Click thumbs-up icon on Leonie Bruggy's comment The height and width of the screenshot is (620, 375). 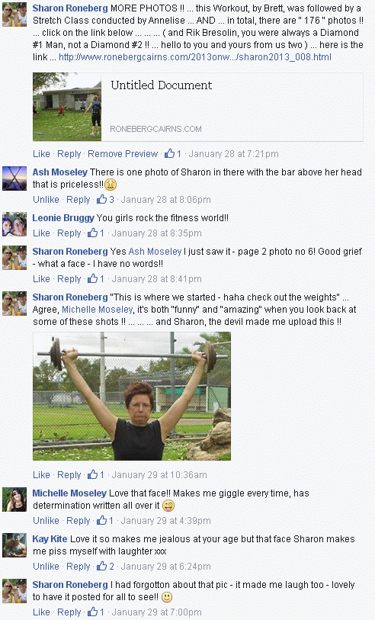[92, 233]
